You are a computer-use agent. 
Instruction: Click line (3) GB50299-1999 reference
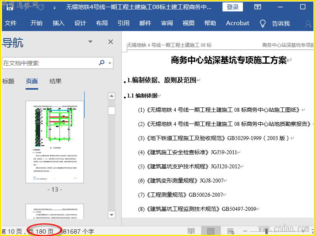click(x=214, y=138)
